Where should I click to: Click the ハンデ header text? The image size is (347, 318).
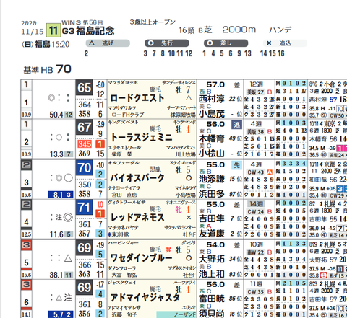[x=280, y=30]
